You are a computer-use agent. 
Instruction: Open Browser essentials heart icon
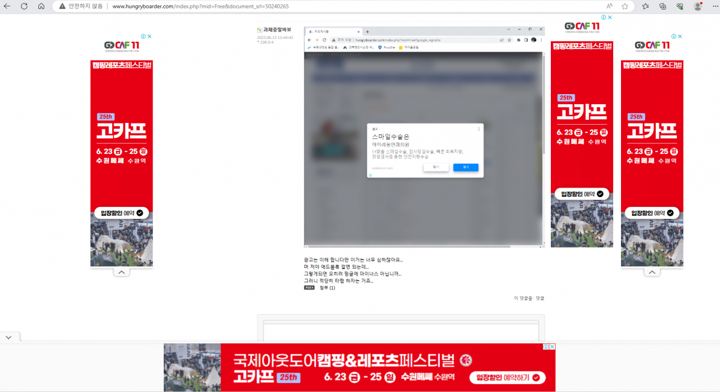coord(680,6)
